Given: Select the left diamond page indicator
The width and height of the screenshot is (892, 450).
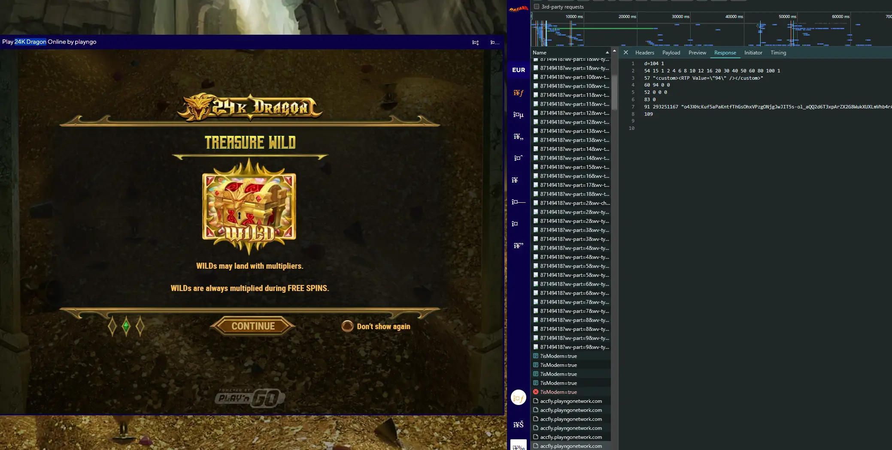Looking at the screenshot, I should [112, 326].
